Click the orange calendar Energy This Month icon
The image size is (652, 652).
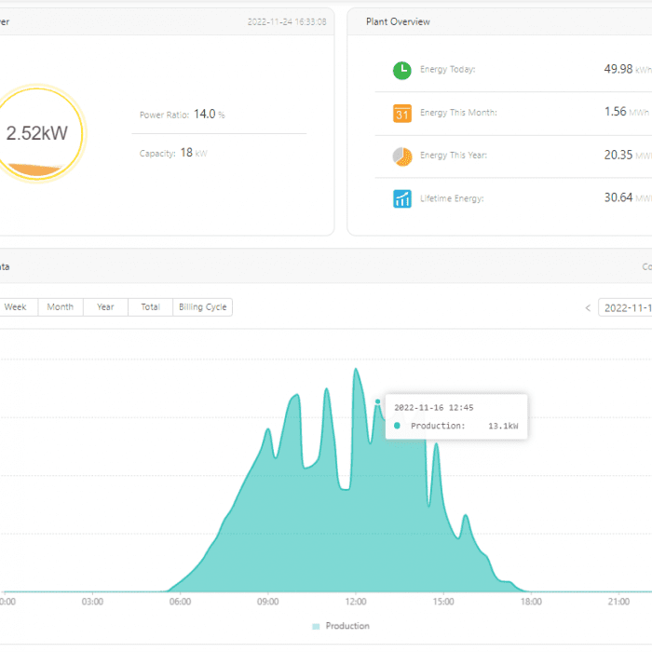tap(402, 114)
